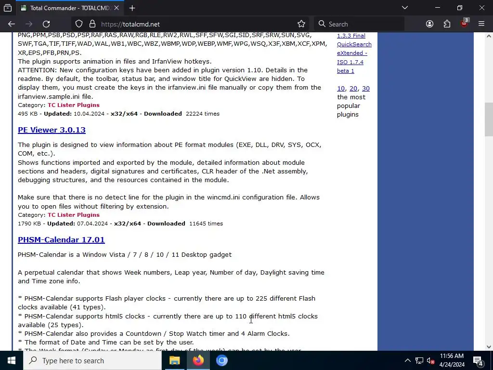Image resolution: width=493 pixels, height=370 pixels.
Task: Click the Firefox Search box
Action: click(359, 24)
